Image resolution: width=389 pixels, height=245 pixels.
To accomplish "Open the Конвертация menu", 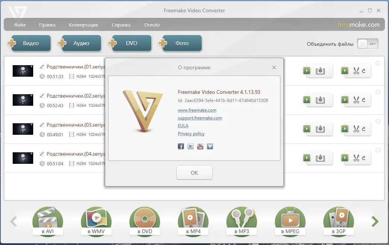I will [83, 25].
